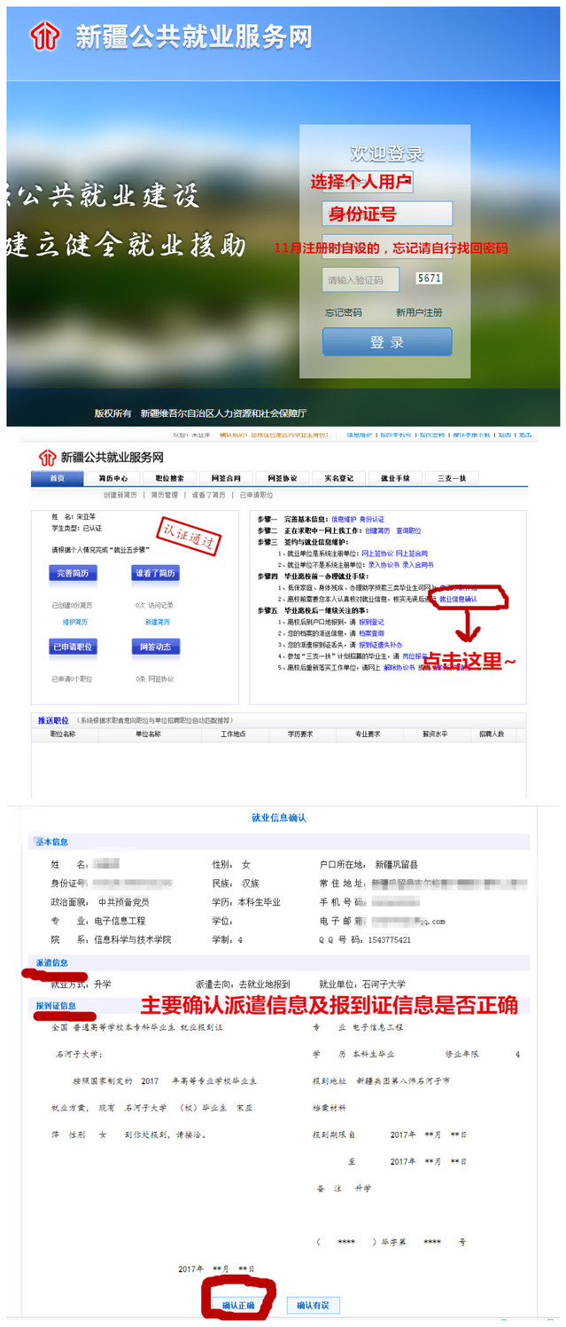Click the QQ number 1543775421
The height and width of the screenshot is (1327, 566).
point(389,939)
